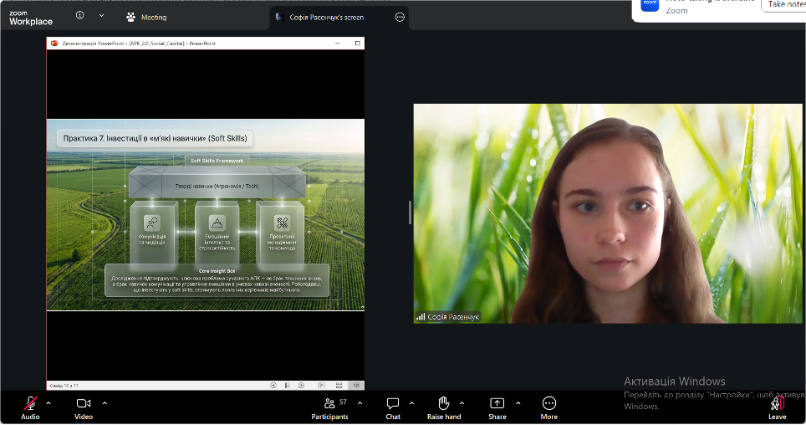Expand the arrow next to Chat

click(411, 403)
